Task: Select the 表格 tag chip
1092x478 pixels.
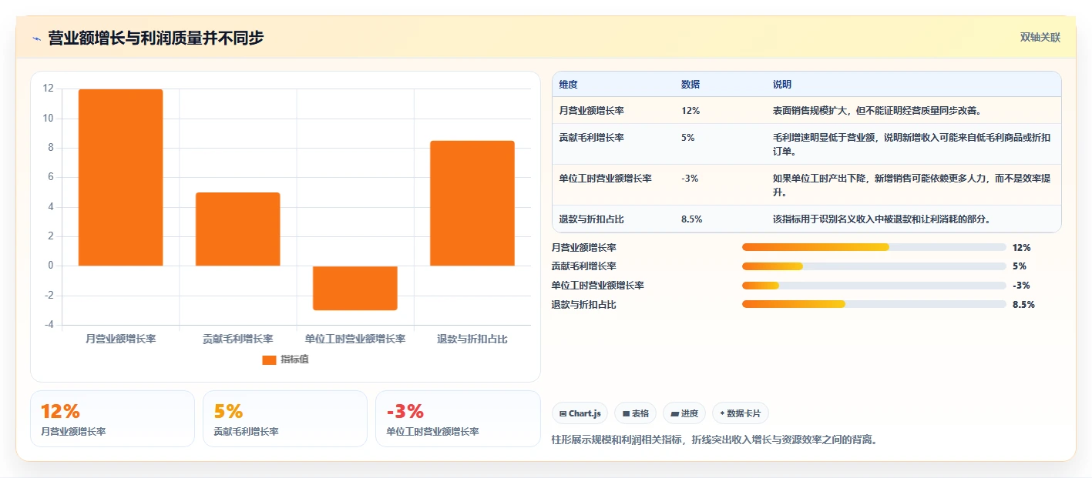Action: [x=635, y=413]
